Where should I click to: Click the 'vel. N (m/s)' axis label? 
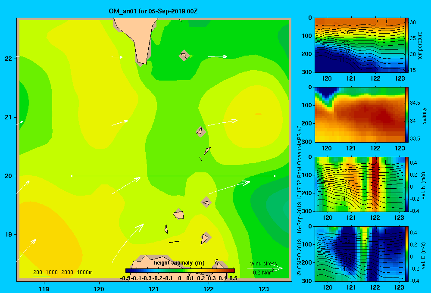click(424, 186)
